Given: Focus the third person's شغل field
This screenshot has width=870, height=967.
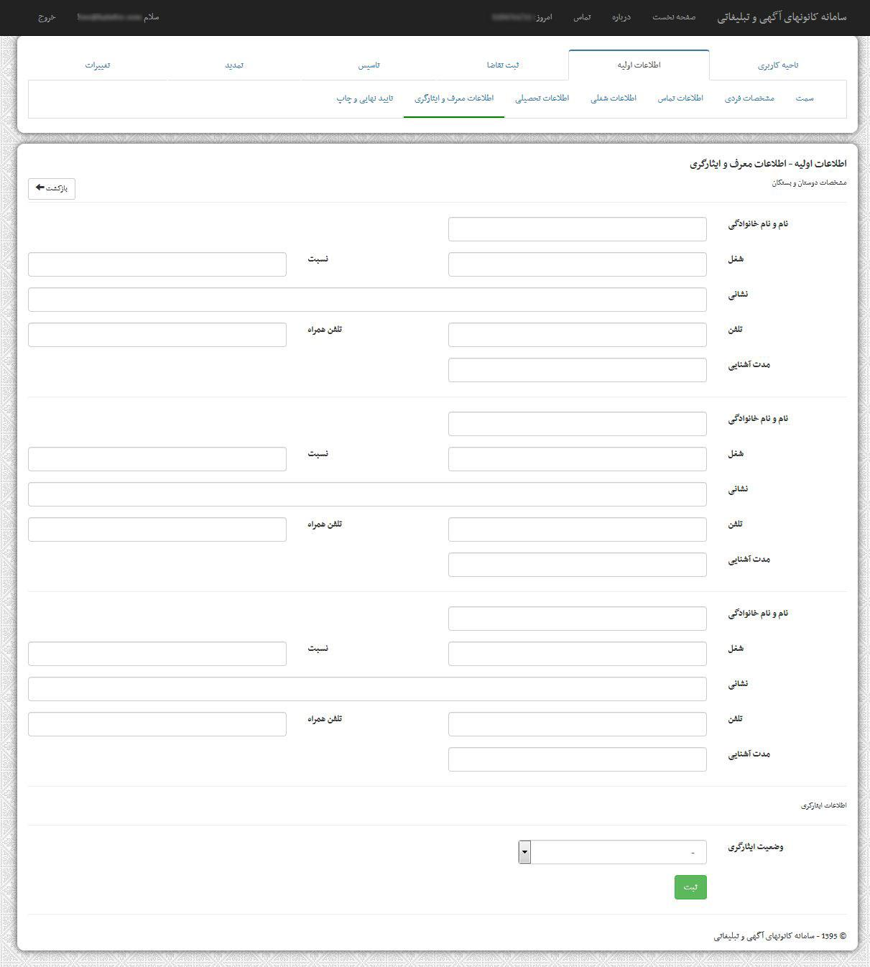Looking at the screenshot, I should (x=578, y=654).
